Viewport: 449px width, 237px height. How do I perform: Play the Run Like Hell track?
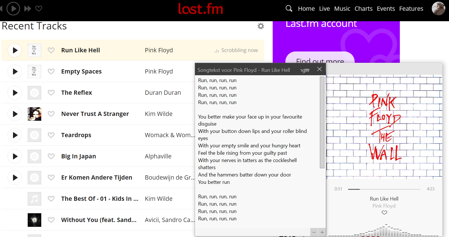[15, 50]
